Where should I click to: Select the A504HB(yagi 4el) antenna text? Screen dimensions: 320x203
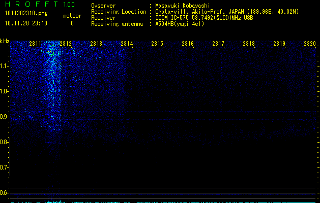[x=180, y=24]
